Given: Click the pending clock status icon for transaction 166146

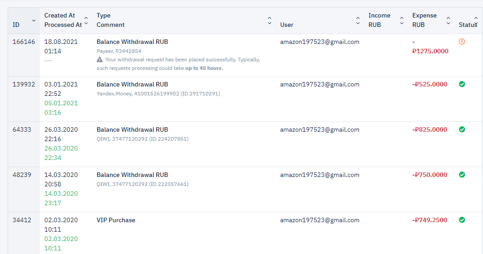Looking at the screenshot, I should point(462,42).
